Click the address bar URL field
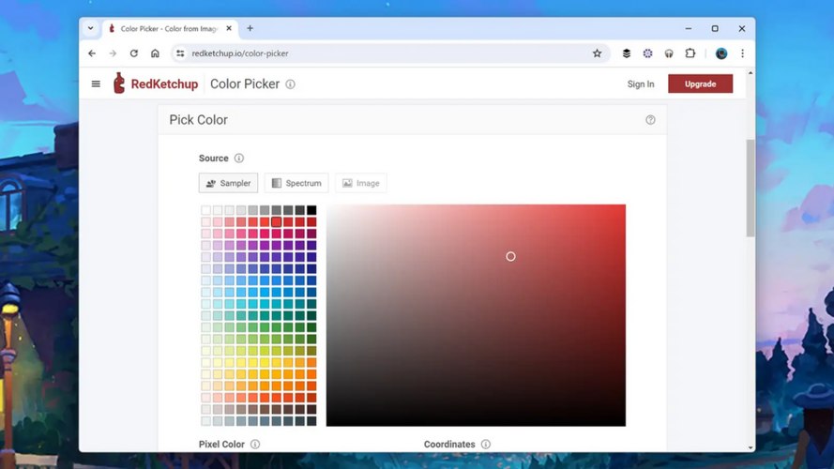Screen dimensions: 834x469 (375, 53)
